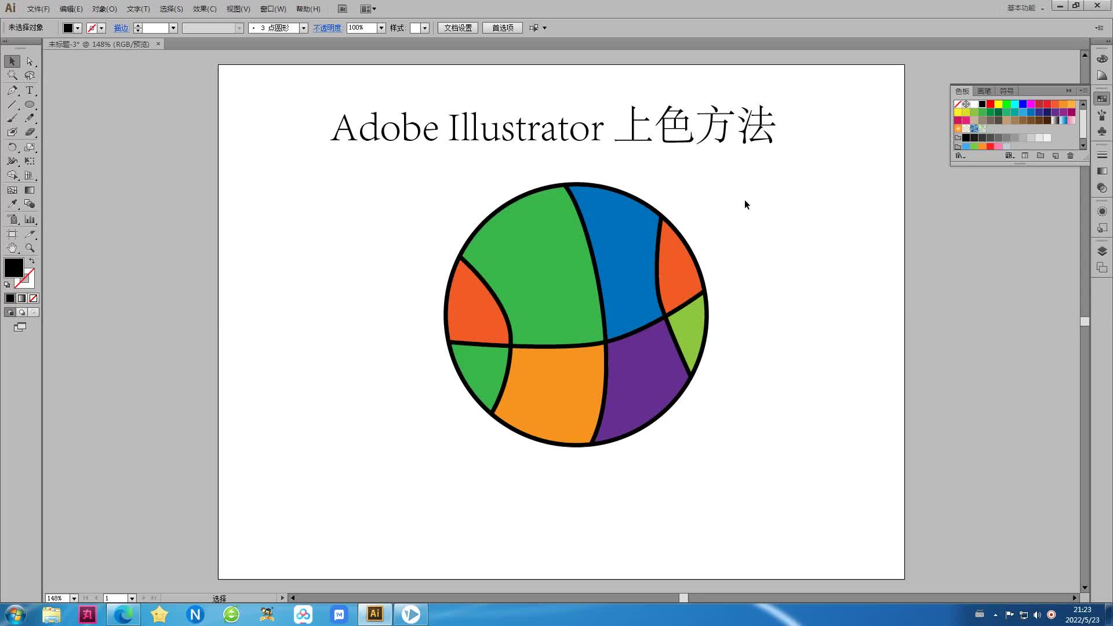Choose the Magic Wand tool
Image resolution: width=1113 pixels, height=626 pixels.
(12, 75)
